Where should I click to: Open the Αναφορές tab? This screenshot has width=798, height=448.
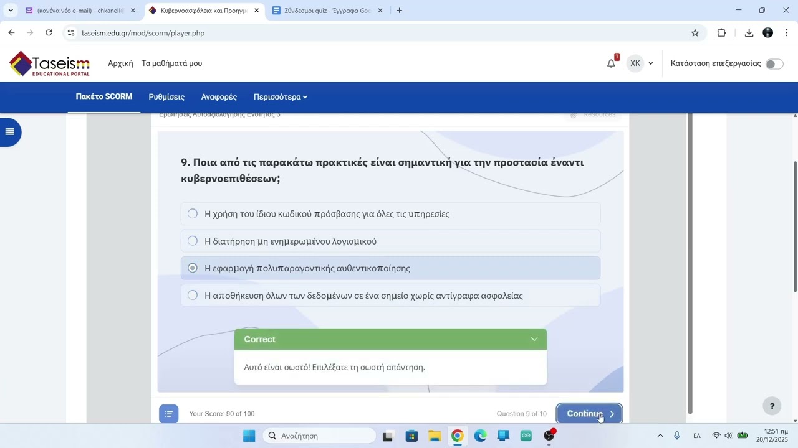pyautogui.click(x=219, y=97)
